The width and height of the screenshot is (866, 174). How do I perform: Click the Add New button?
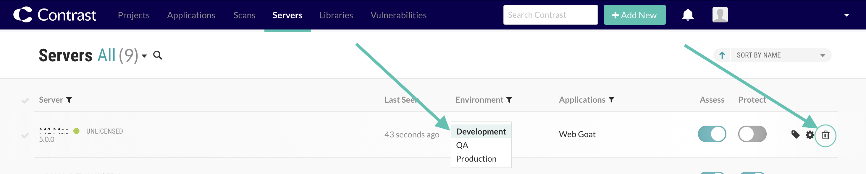(x=634, y=15)
